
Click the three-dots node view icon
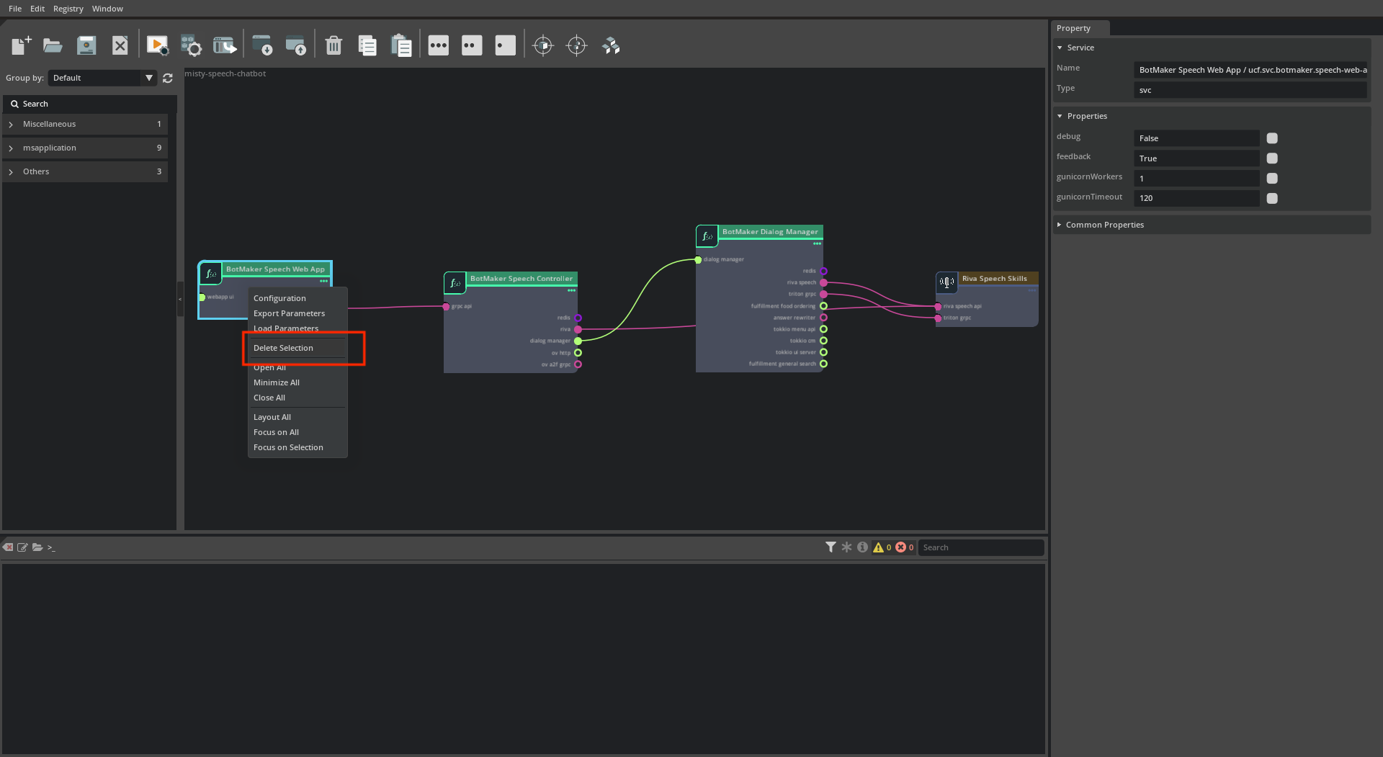(438, 45)
